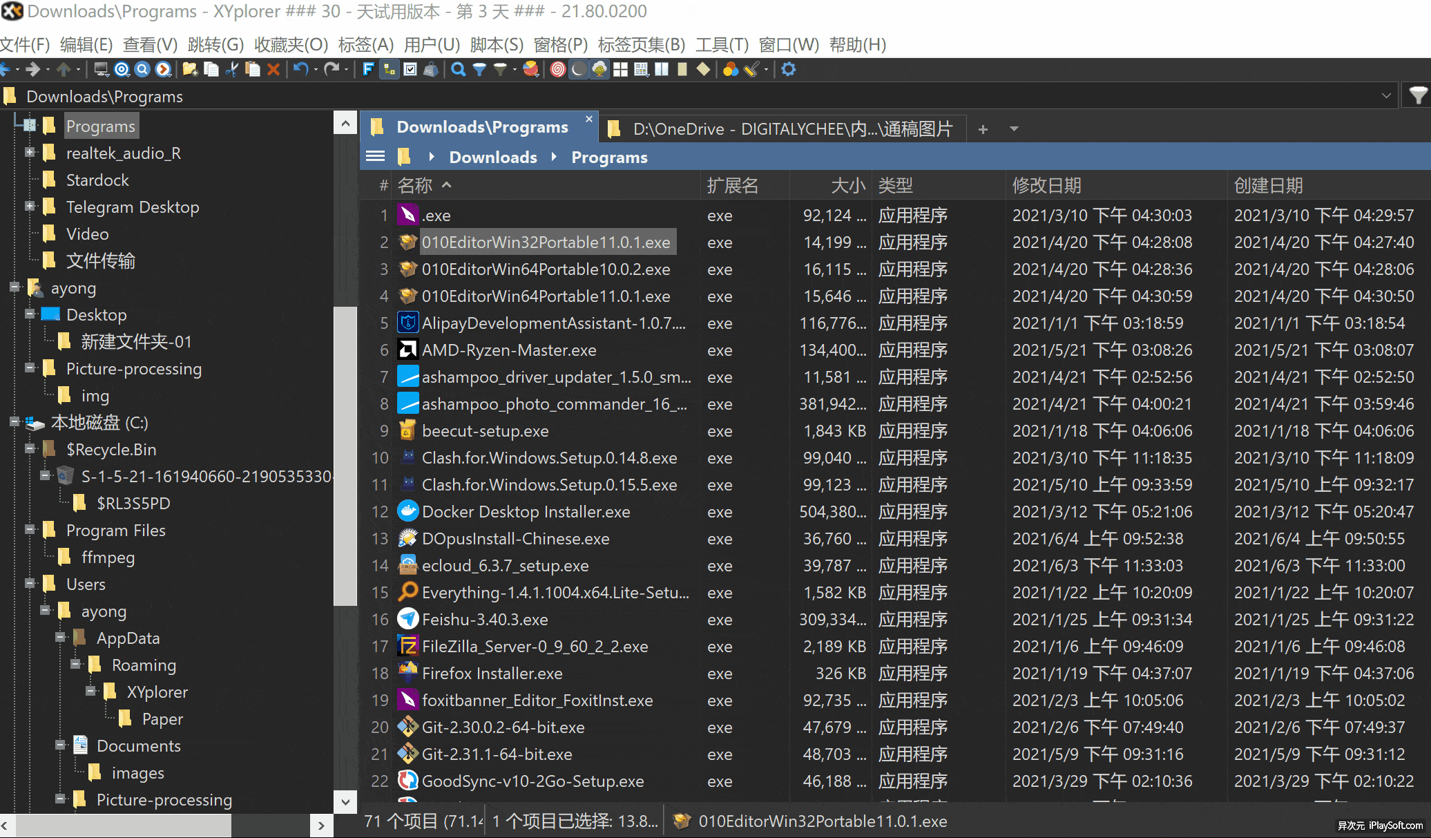This screenshot has width=1431, height=838.
Task: Select AMD-Ryzen-Master.exe in the file list
Action: click(x=509, y=350)
